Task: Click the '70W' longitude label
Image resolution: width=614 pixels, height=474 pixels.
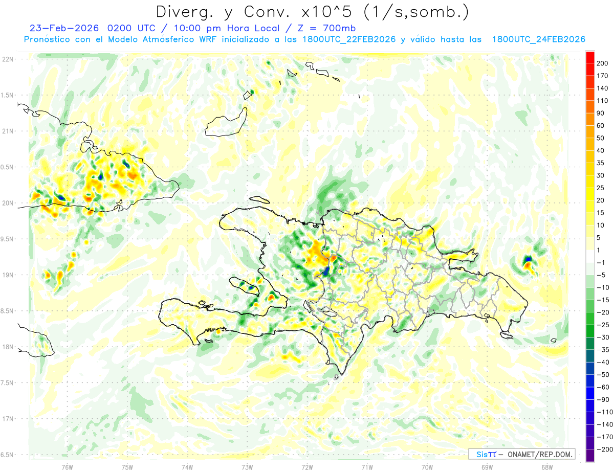Action: coord(427,467)
